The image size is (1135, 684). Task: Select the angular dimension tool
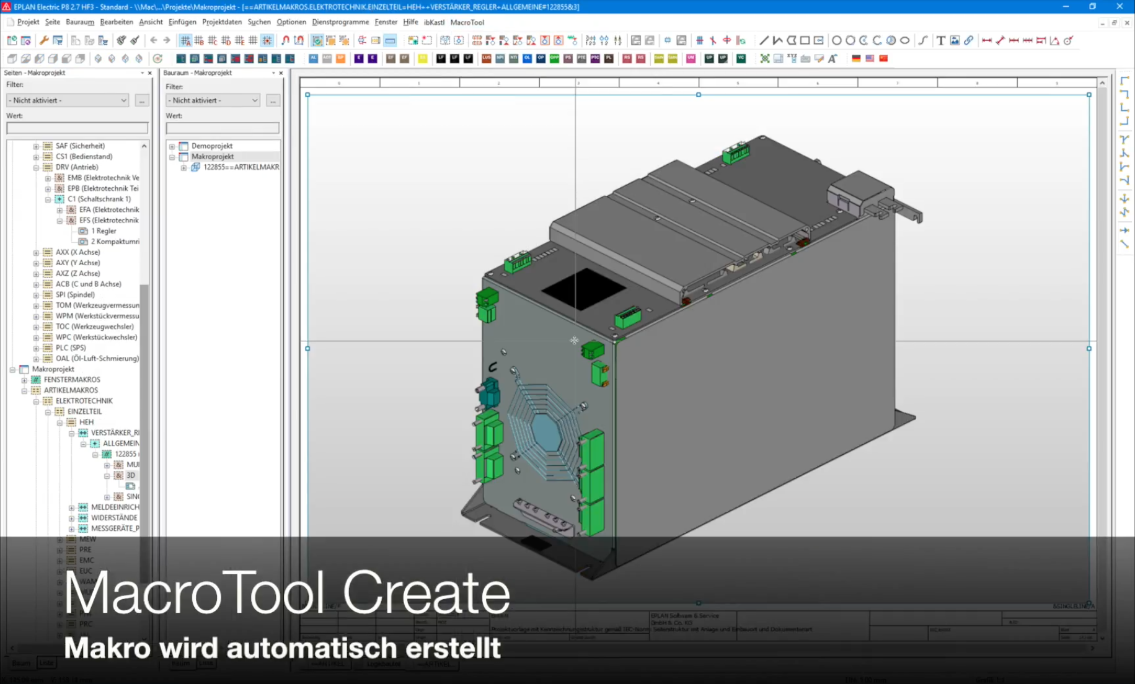(1054, 40)
